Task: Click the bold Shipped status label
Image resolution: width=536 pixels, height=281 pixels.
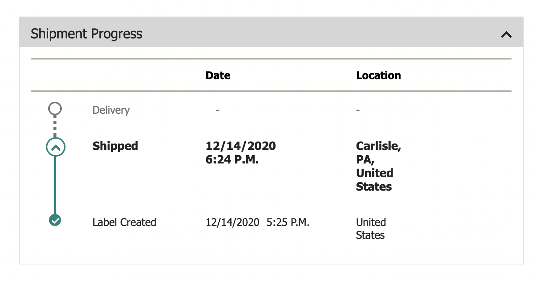Action: 115,146
